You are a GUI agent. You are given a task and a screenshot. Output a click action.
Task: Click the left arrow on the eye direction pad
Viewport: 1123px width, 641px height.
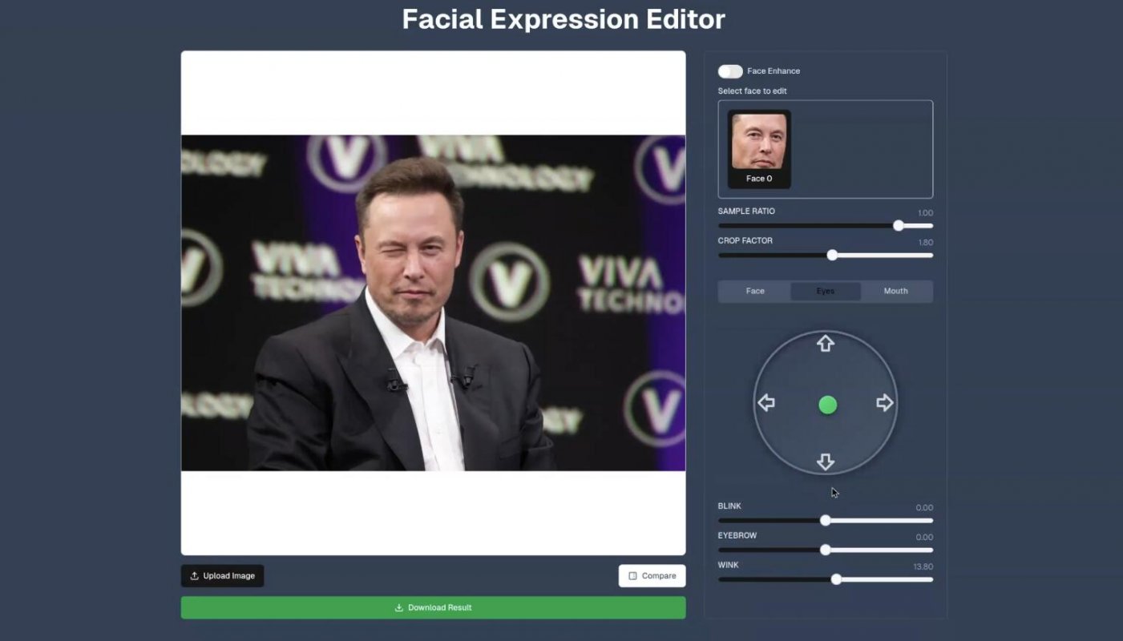tap(766, 402)
